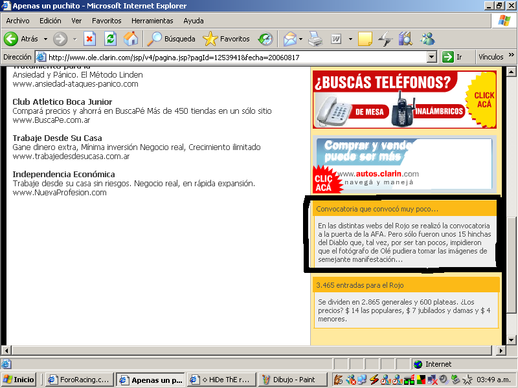Open the Herramientas menu
518x388 pixels.
coord(152,21)
